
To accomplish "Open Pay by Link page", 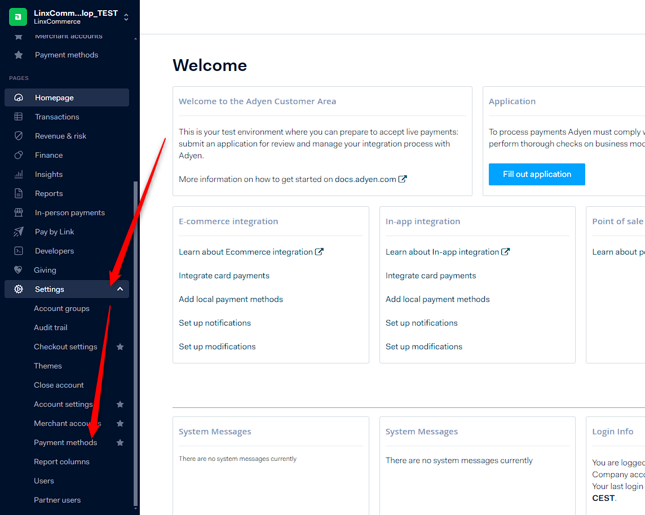I will [54, 232].
